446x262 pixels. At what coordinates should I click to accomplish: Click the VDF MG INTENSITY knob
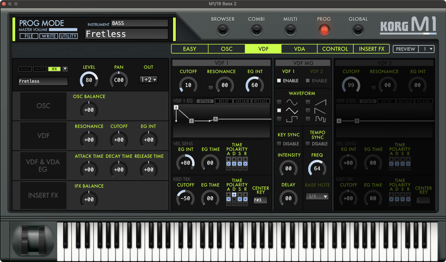[x=289, y=168]
